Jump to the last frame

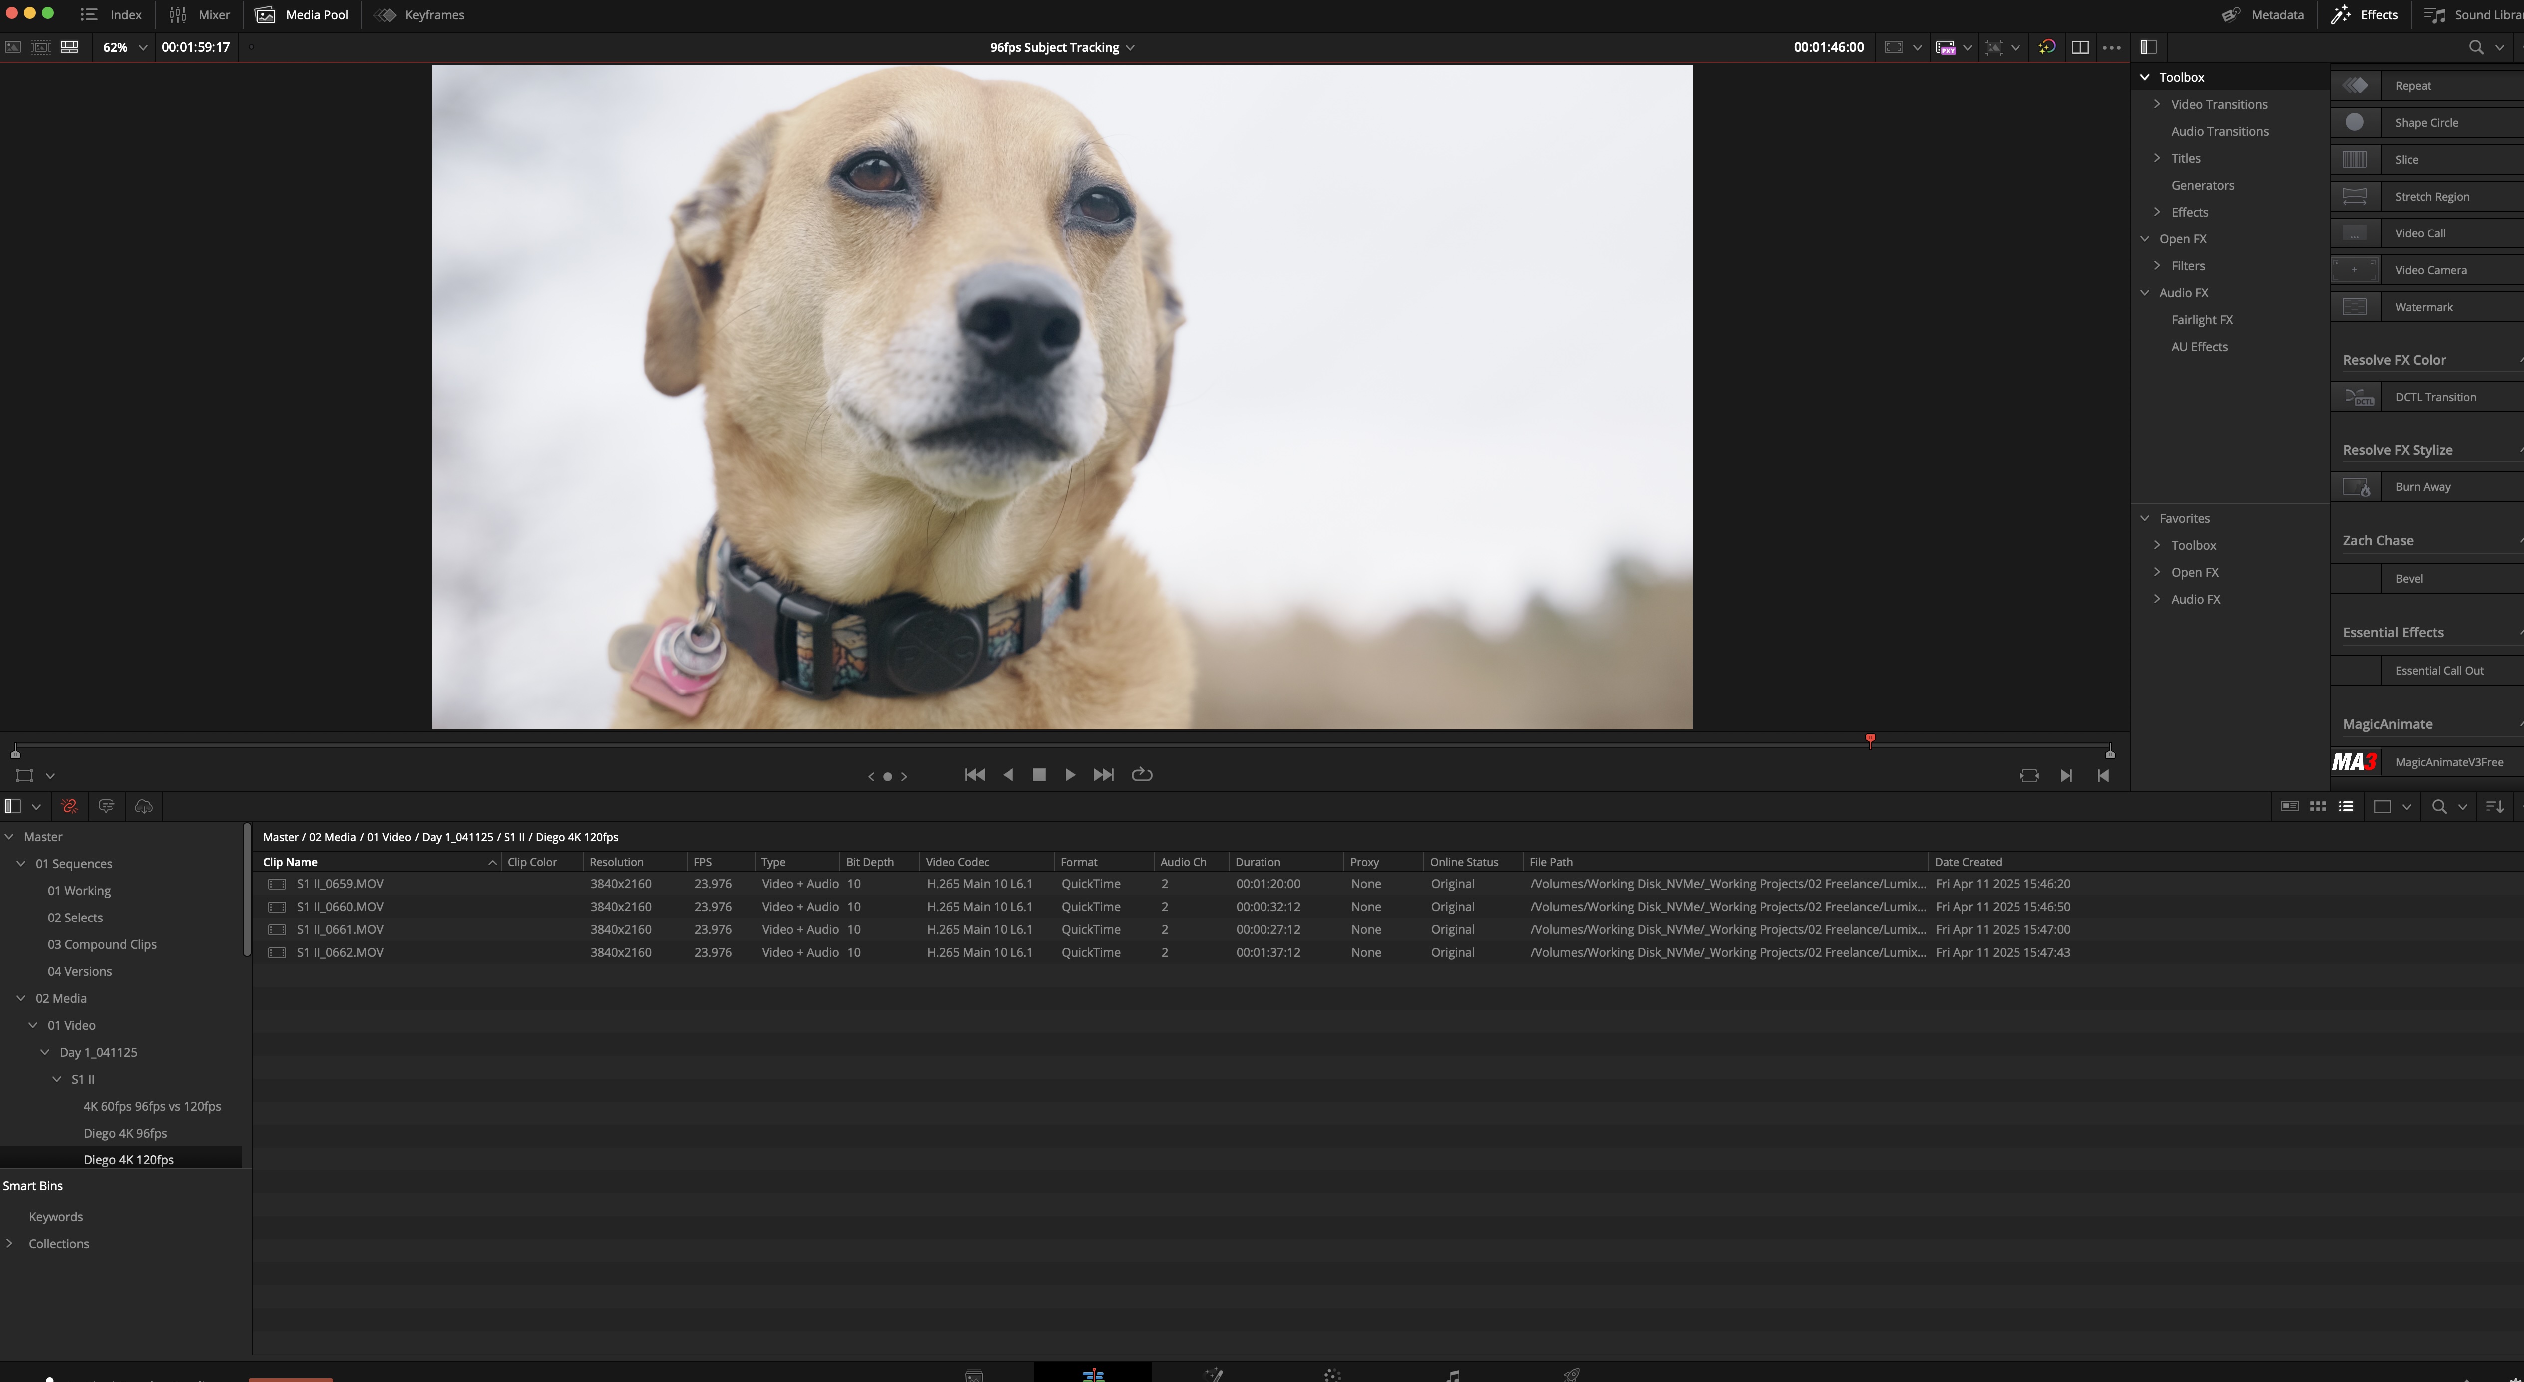(1103, 775)
